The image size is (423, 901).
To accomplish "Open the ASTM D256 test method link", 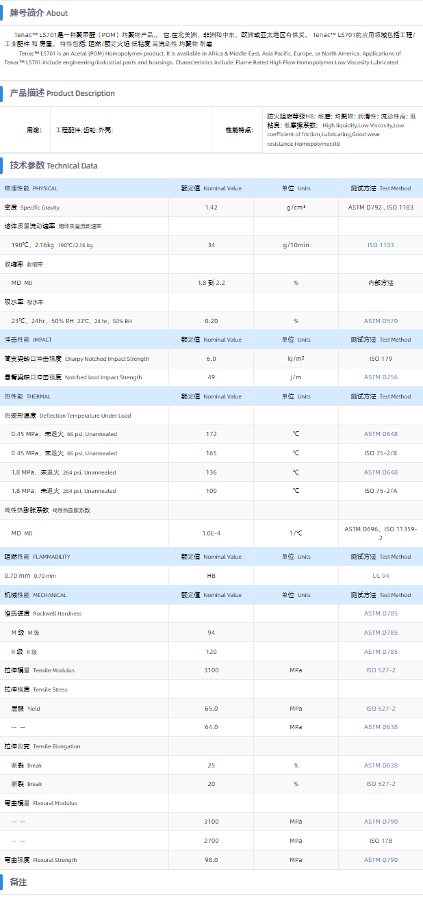I will click(381, 377).
